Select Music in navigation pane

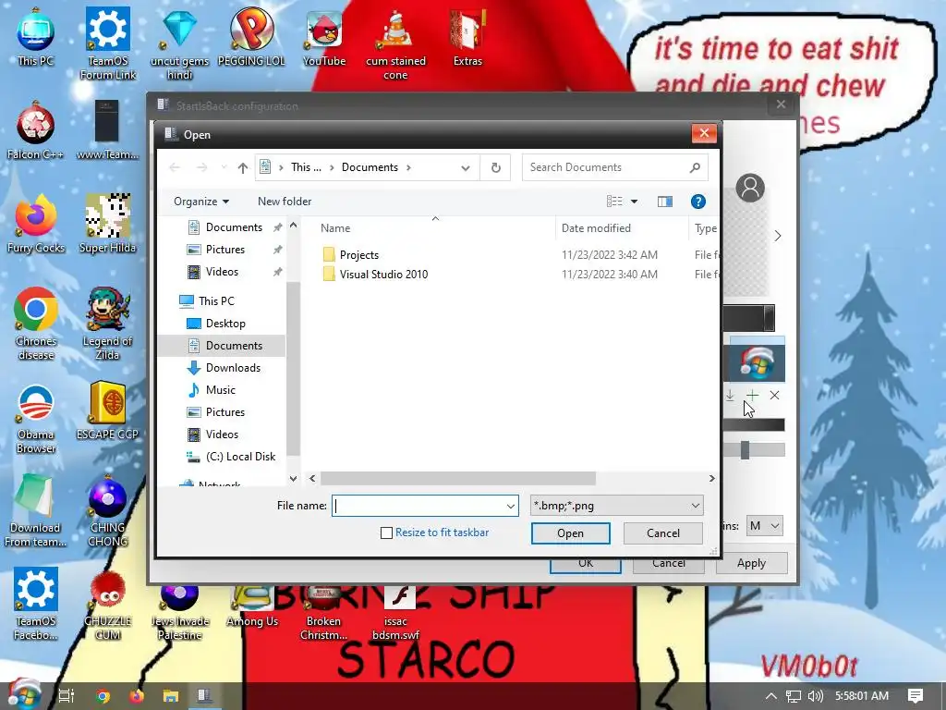tap(220, 391)
